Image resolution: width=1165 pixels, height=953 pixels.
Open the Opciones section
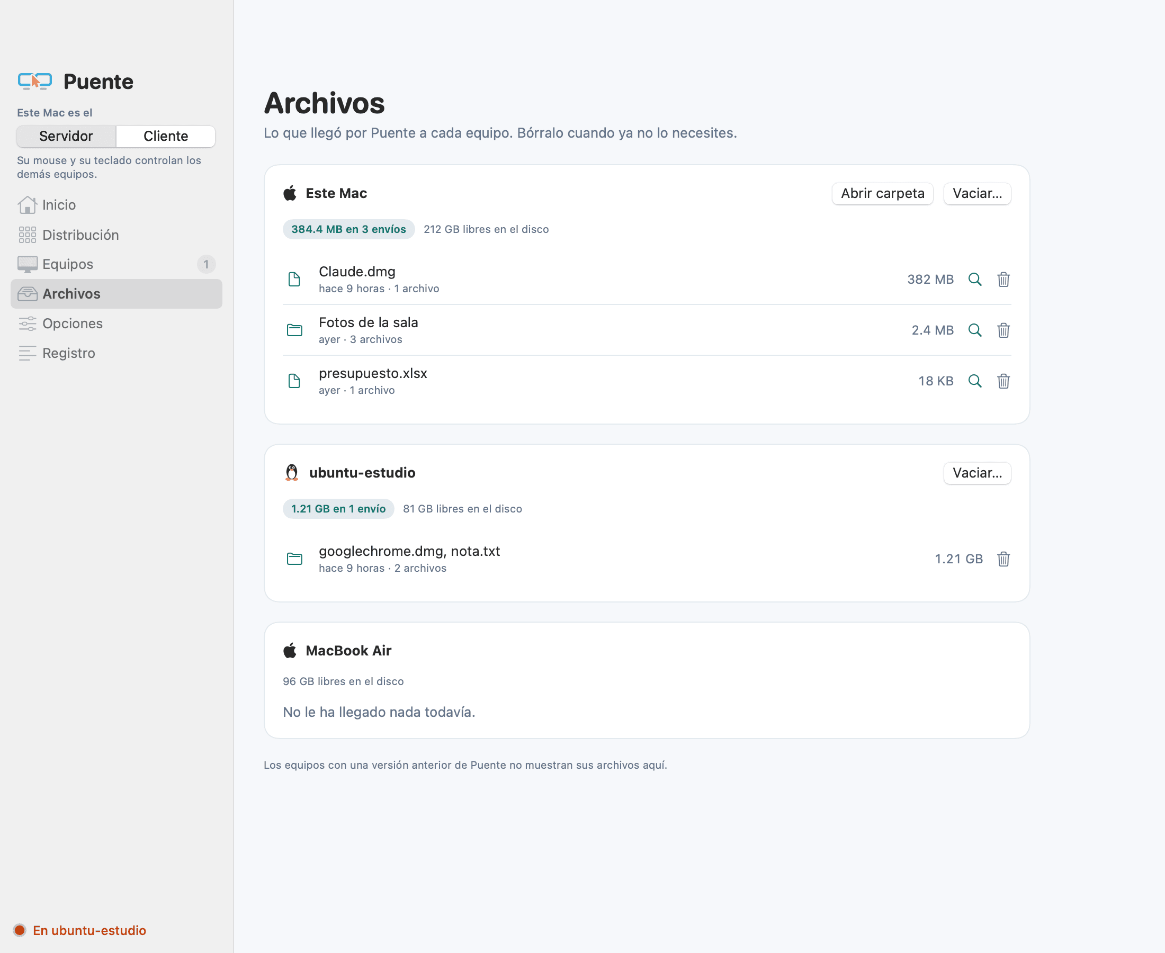click(116, 323)
